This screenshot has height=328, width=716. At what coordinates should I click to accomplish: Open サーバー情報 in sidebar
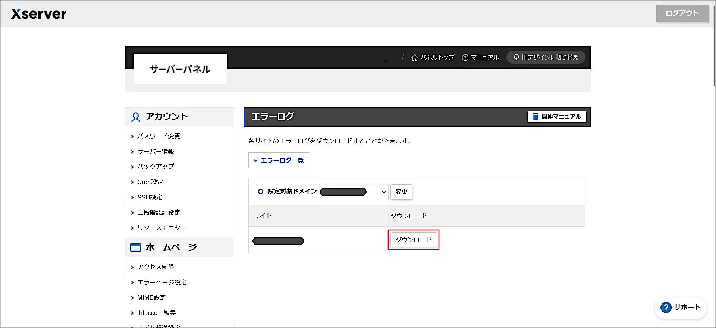156,151
